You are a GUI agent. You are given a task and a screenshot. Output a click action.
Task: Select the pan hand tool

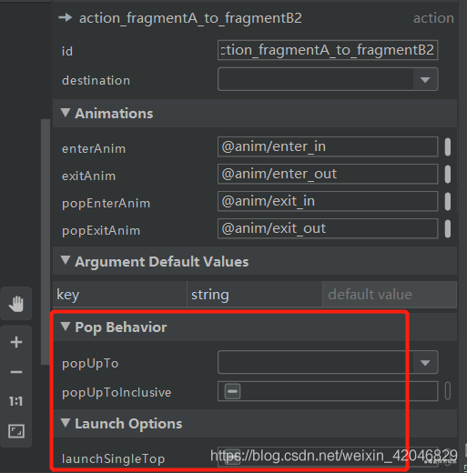tap(16, 304)
